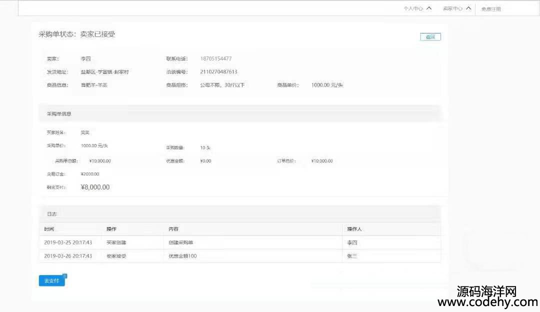Screen dimensions: 540x312
Task: Click the 时间 column header
Action: 49,229
